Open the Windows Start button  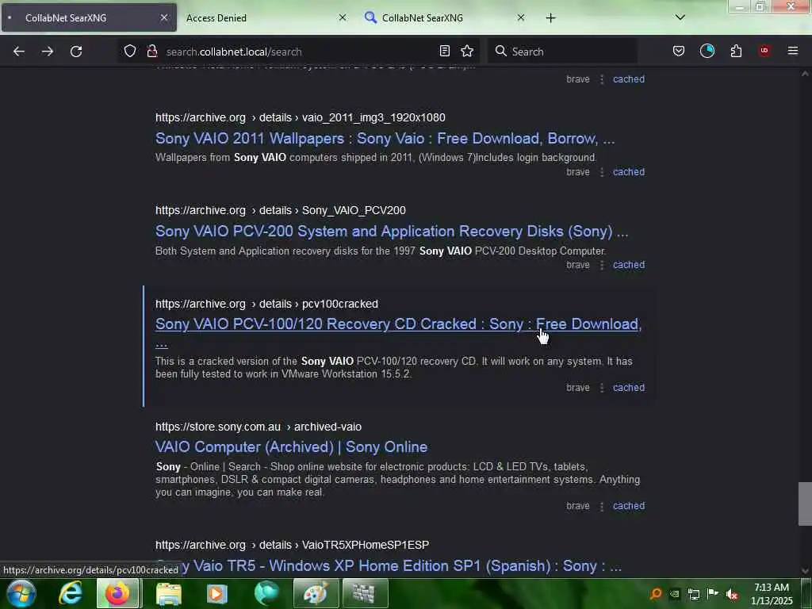[x=21, y=593]
